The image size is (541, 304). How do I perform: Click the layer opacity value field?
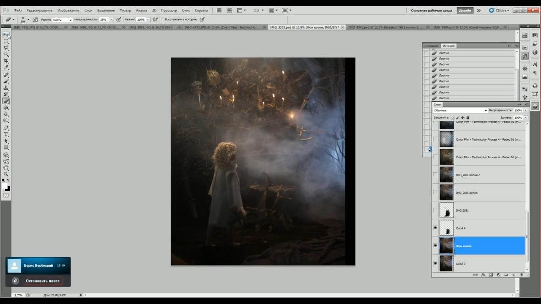(x=518, y=110)
